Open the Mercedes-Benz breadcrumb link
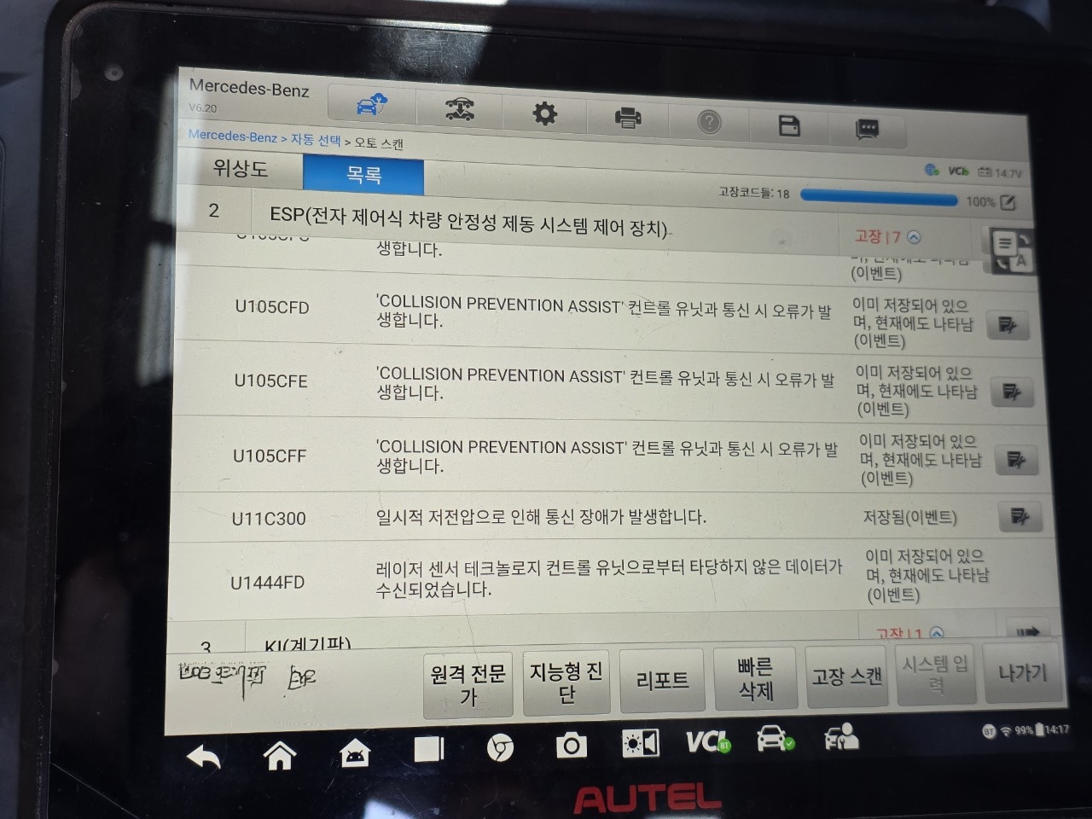 (x=232, y=136)
